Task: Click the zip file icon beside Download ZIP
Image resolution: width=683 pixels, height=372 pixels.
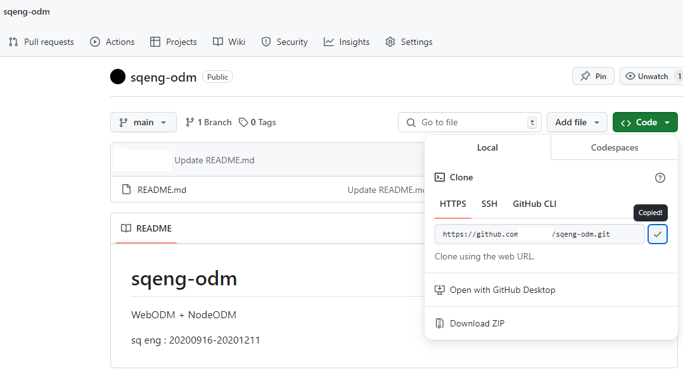Action: click(x=440, y=323)
